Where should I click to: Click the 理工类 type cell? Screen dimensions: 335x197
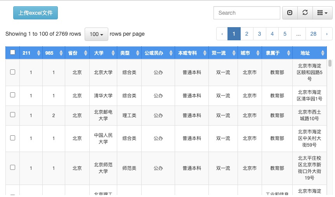129,116
